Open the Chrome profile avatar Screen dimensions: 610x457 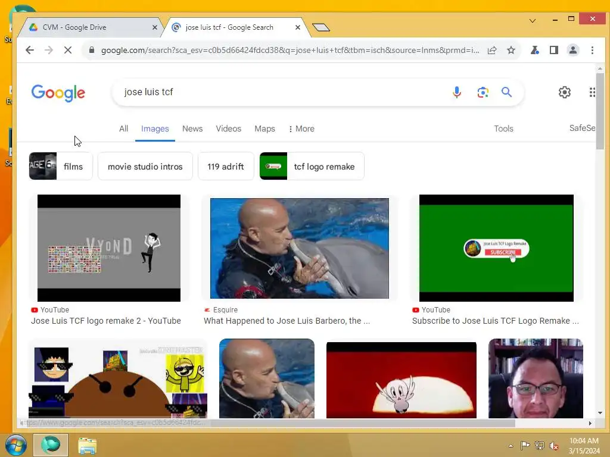(573, 50)
